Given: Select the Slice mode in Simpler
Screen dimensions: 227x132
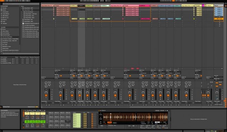Looking at the screenshot, I should 101,122.
